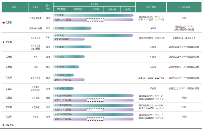Click the red star beside 艾克樂

(3, 42)
